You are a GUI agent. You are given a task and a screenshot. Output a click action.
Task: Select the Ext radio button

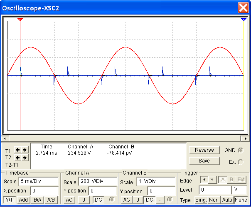tap(241, 162)
